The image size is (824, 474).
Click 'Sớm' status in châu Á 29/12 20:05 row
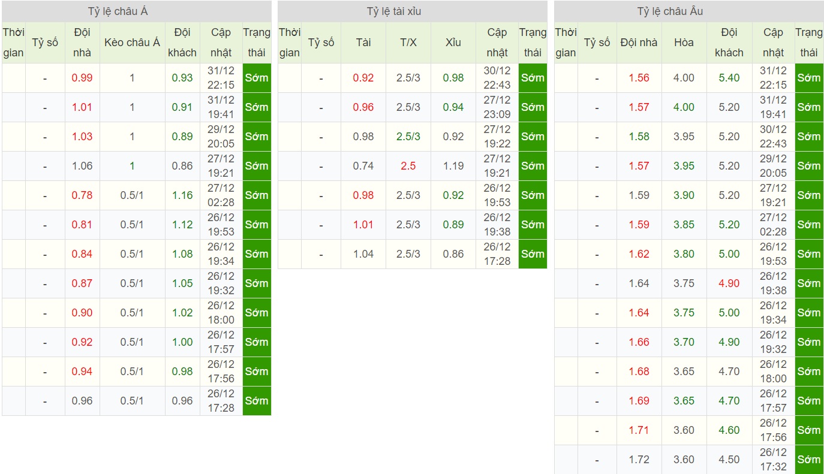click(257, 137)
